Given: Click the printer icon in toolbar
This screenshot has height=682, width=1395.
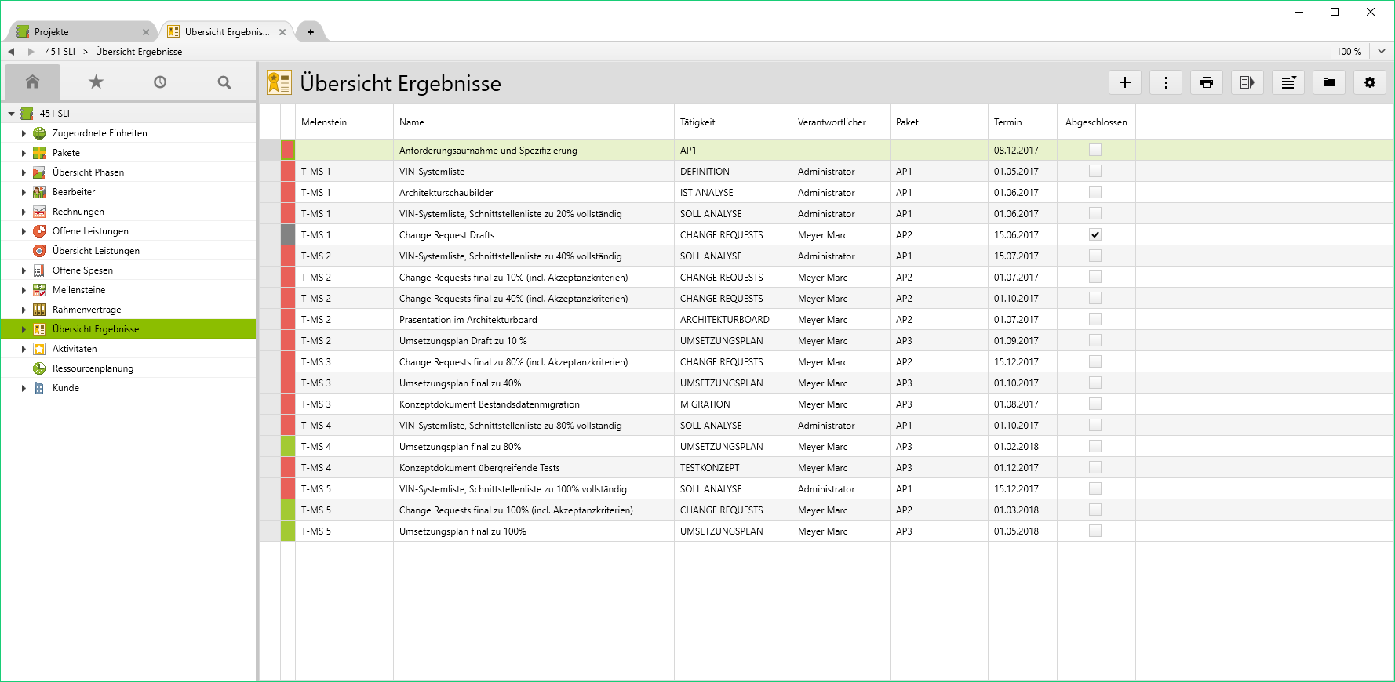Looking at the screenshot, I should 1206,82.
